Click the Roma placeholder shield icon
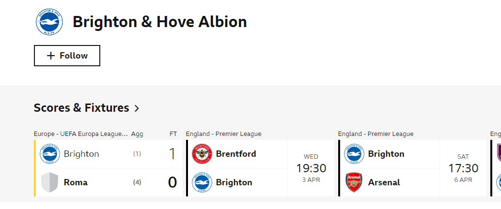Image resolution: width=501 pixels, height=209 pixels. 50,182
